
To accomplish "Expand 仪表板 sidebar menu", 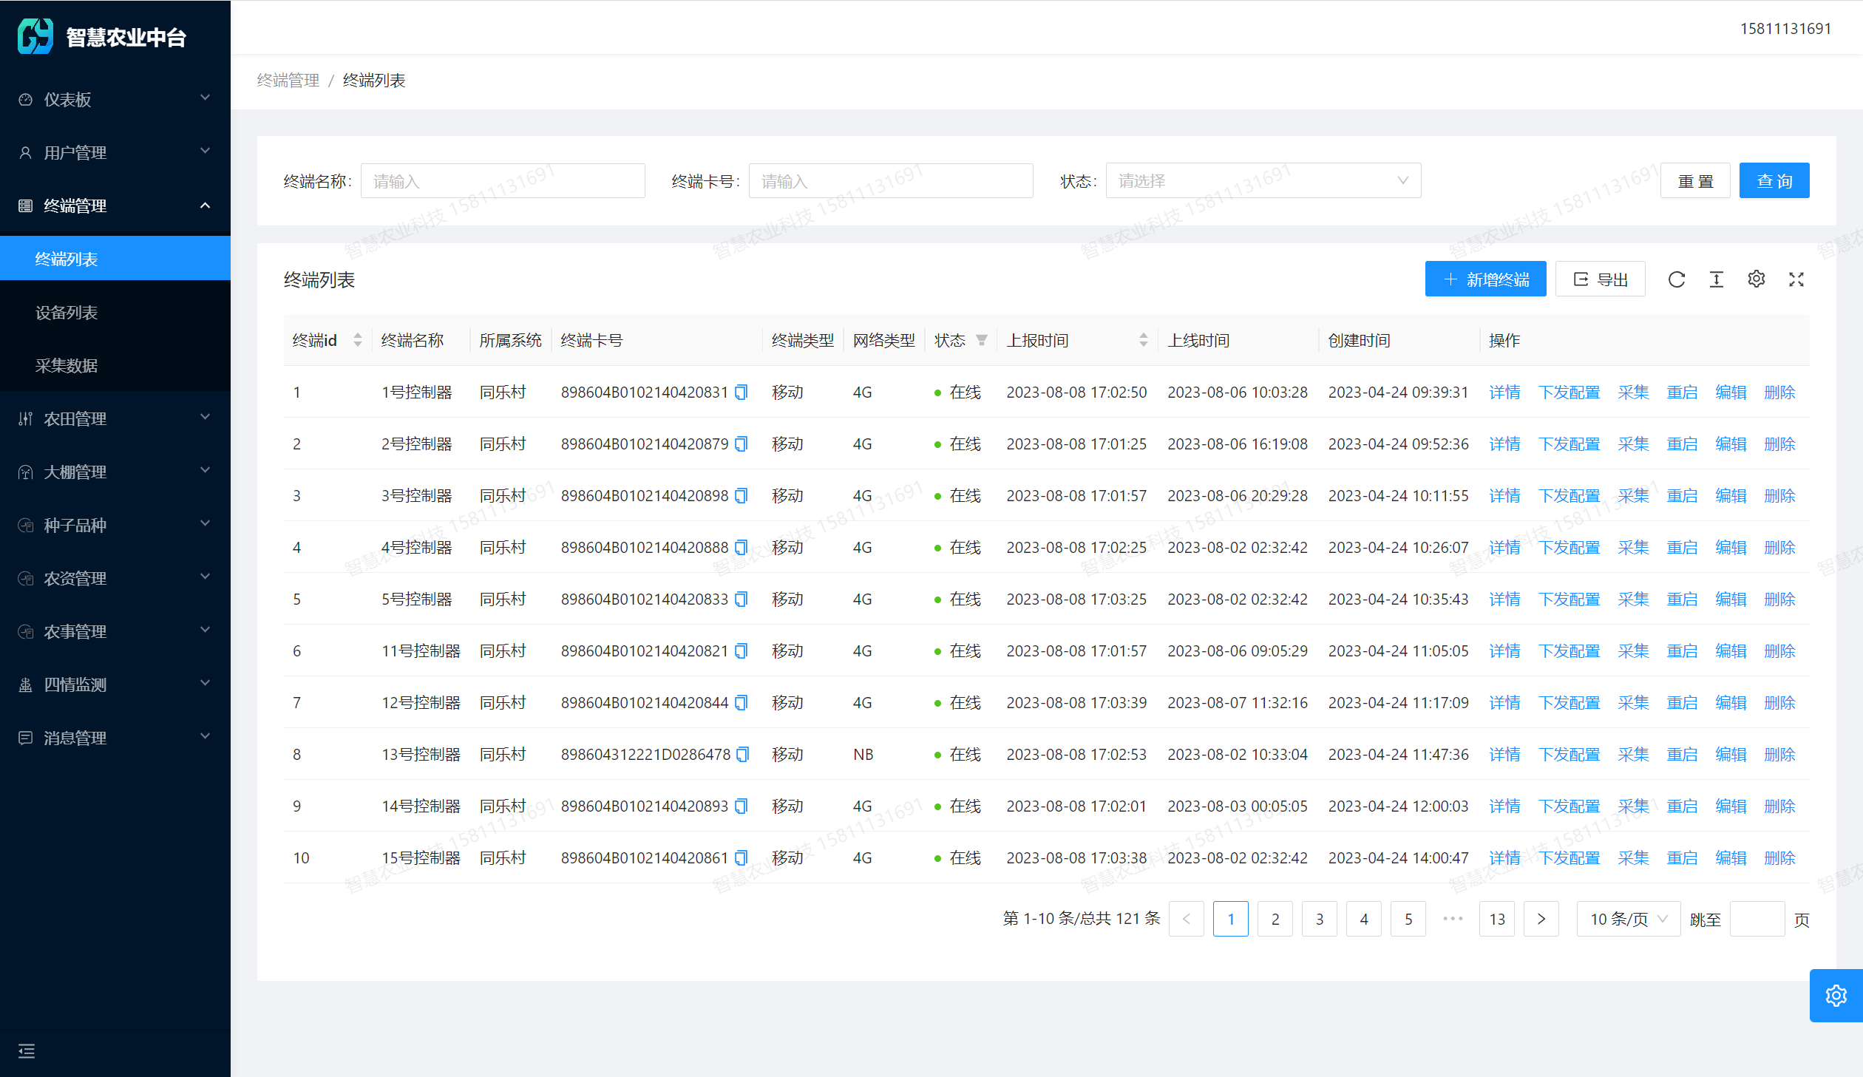I will tap(115, 99).
